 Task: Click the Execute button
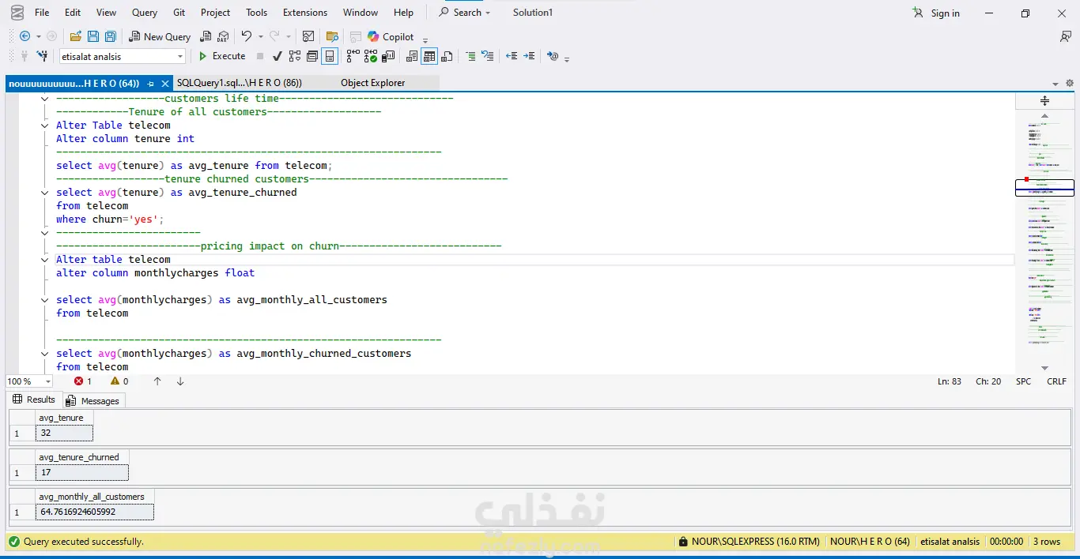click(x=222, y=56)
